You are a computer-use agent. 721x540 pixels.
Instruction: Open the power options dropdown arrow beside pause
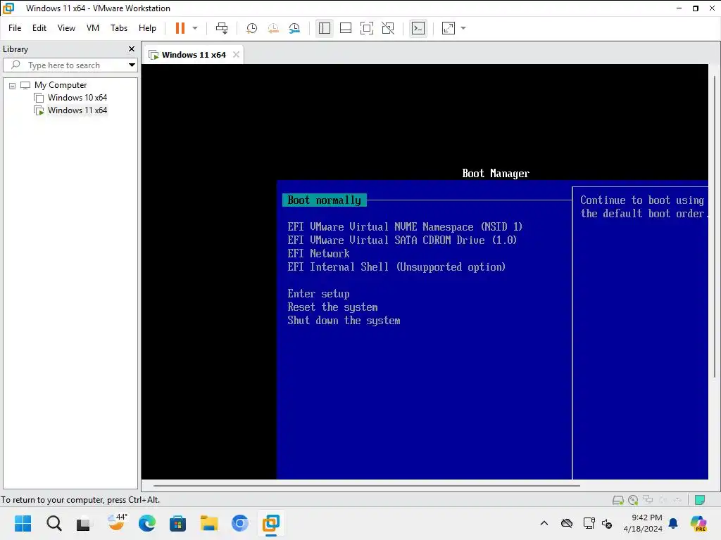[195, 28]
